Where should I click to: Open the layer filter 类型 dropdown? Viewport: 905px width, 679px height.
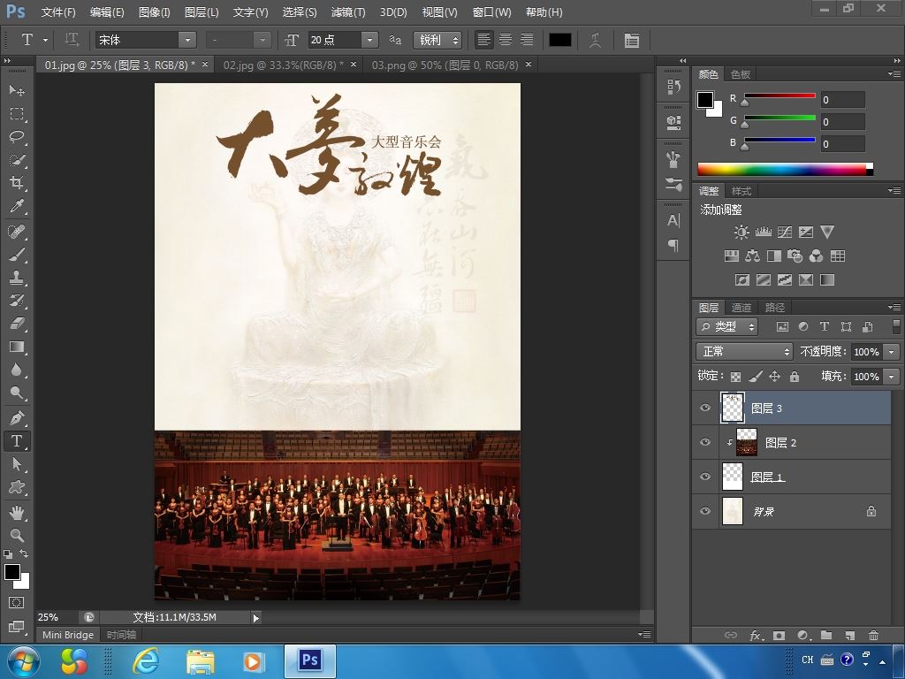click(x=726, y=326)
